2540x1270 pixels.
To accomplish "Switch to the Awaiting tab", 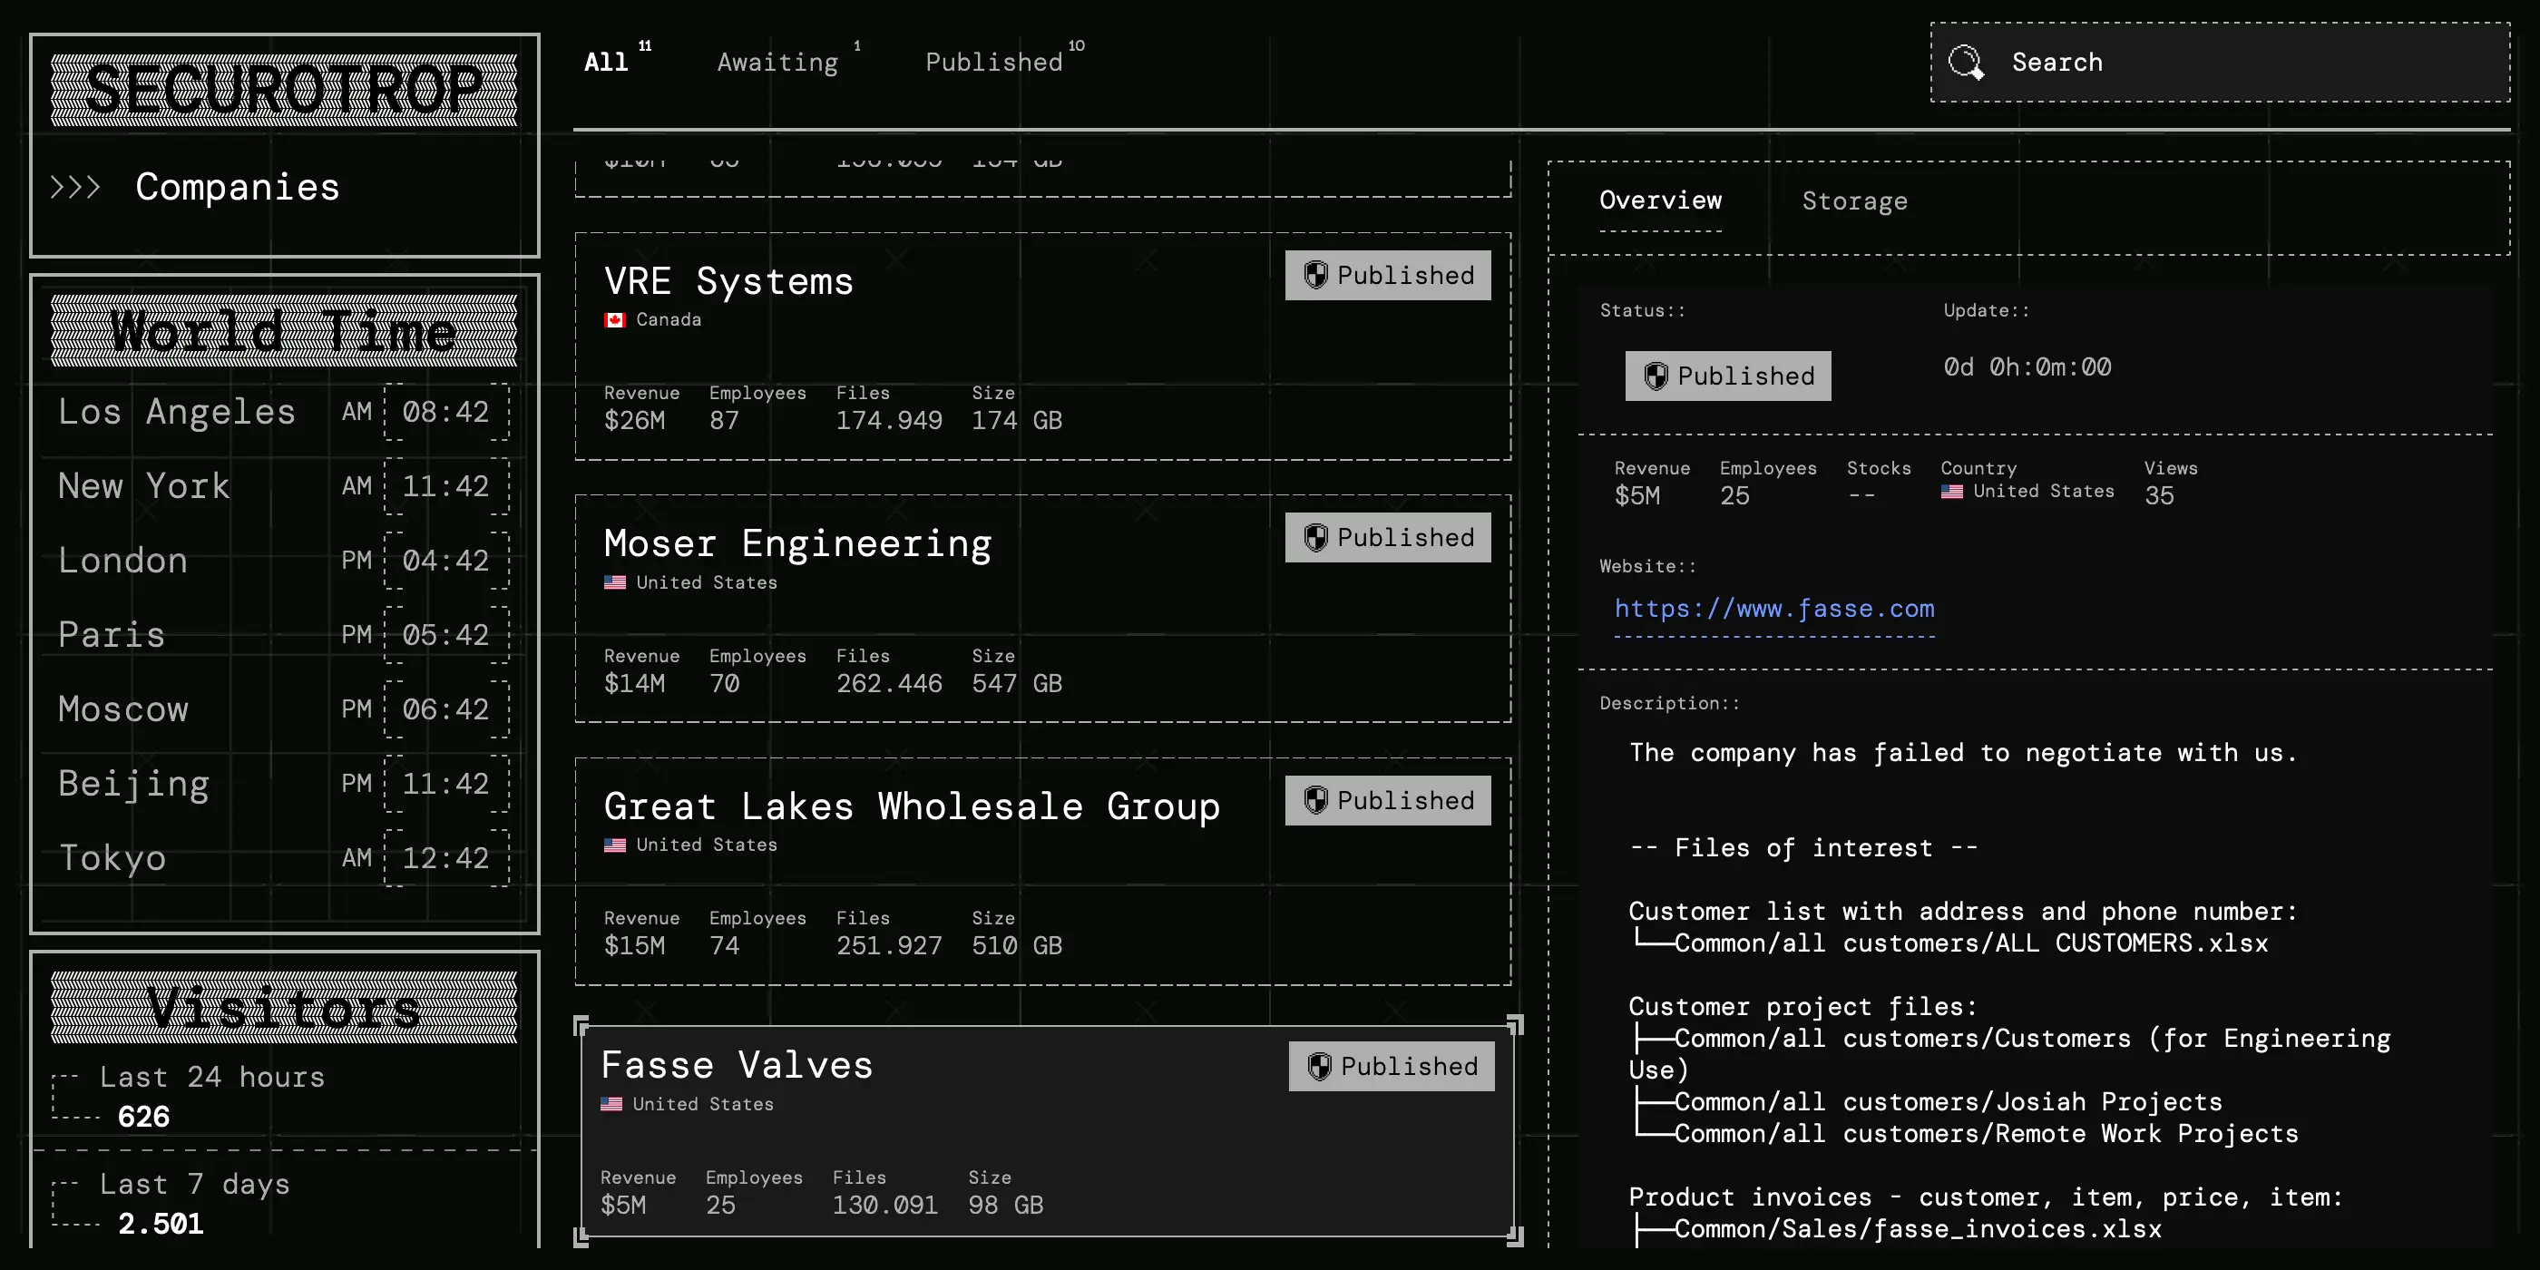I will (x=777, y=62).
